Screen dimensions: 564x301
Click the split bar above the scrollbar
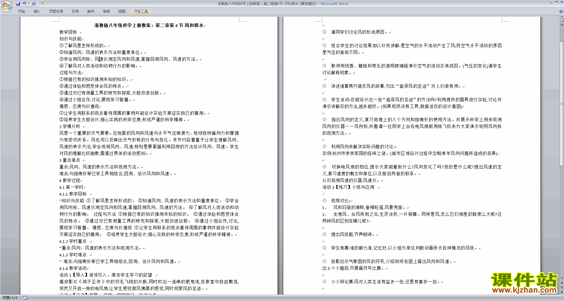tap(562, 17)
